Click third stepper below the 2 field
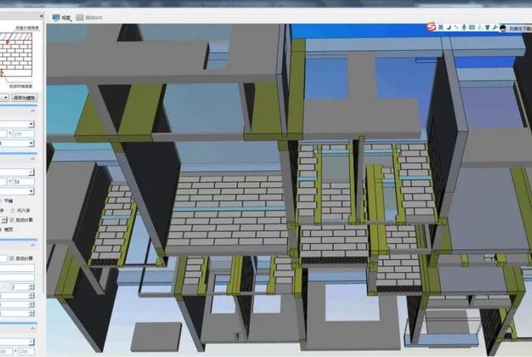532x357 pixels. (32, 305)
